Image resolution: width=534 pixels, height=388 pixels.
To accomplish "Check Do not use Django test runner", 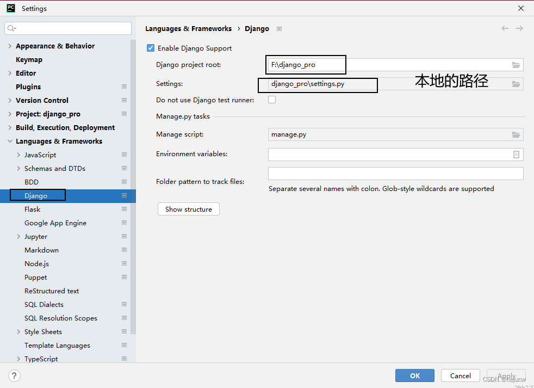I will point(272,100).
